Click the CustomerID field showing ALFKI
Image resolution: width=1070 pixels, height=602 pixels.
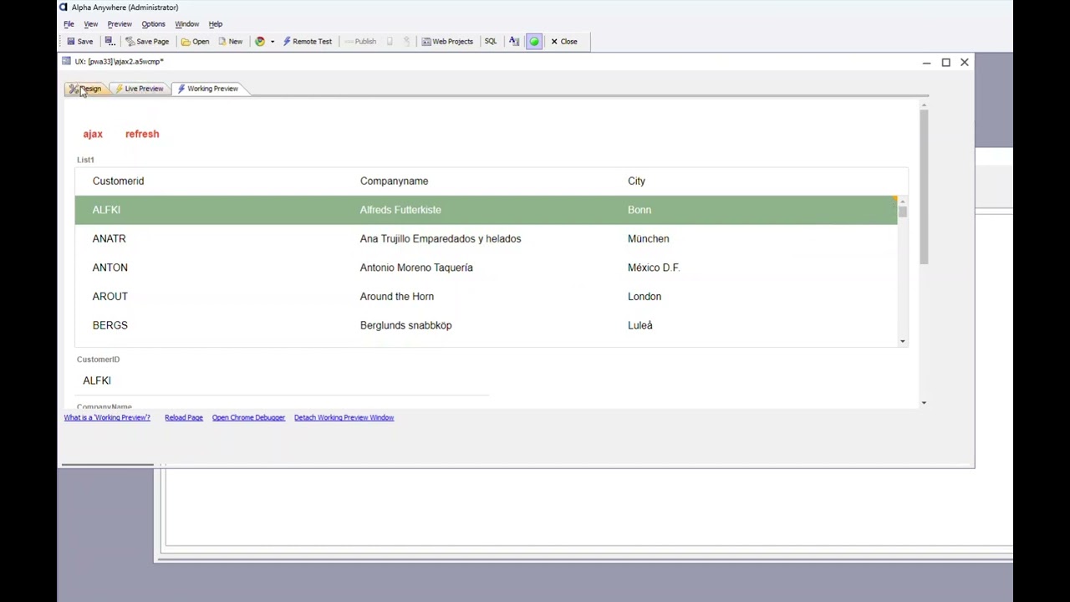pyautogui.click(x=283, y=380)
